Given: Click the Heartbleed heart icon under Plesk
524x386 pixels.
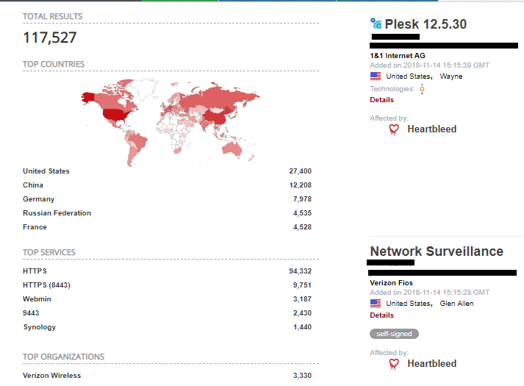Looking at the screenshot, I should (x=394, y=129).
